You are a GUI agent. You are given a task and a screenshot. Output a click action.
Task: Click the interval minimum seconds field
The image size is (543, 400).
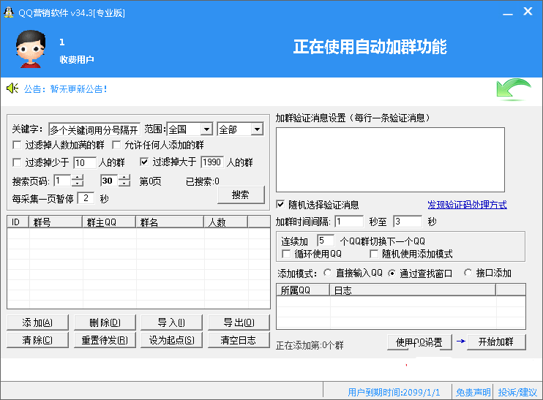(x=349, y=222)
